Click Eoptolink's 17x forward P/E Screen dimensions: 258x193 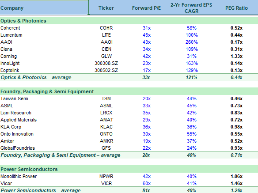(x=147, y=70)
